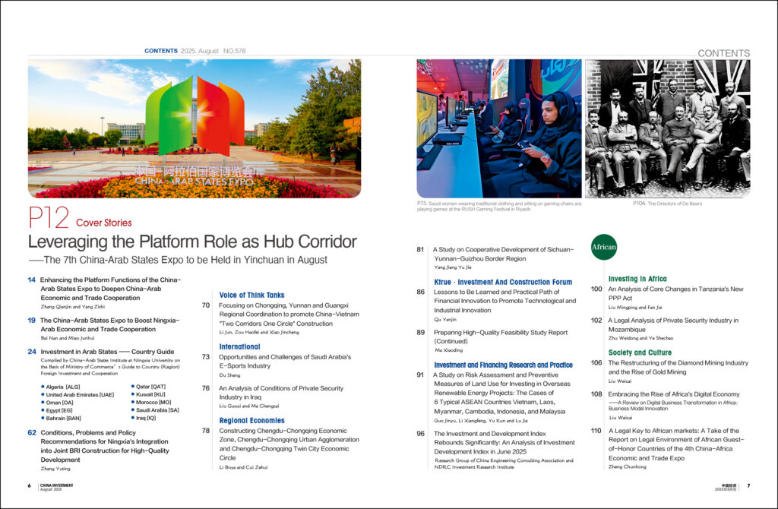Click author line Liu Mingqing and Fan Jie
The height and width of the screenshot is (509, 778).
(635, 308)
